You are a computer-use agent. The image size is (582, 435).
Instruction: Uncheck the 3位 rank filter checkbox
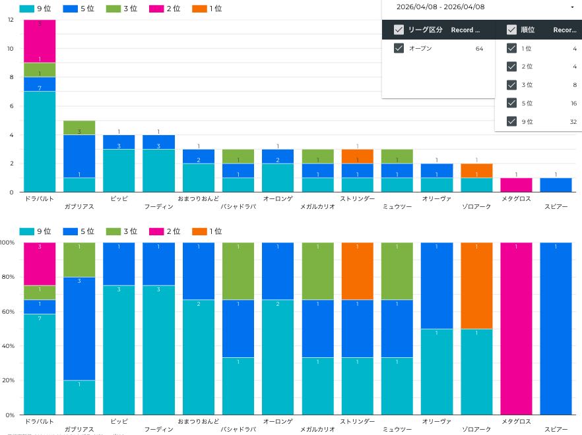511,84
